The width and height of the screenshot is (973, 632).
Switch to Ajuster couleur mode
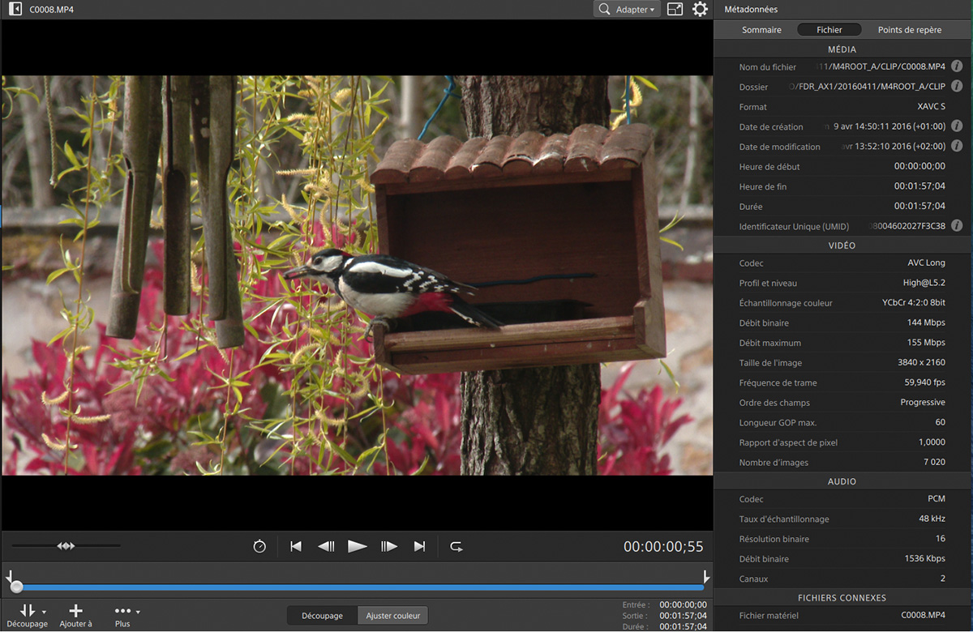click(x=392, y=616)
